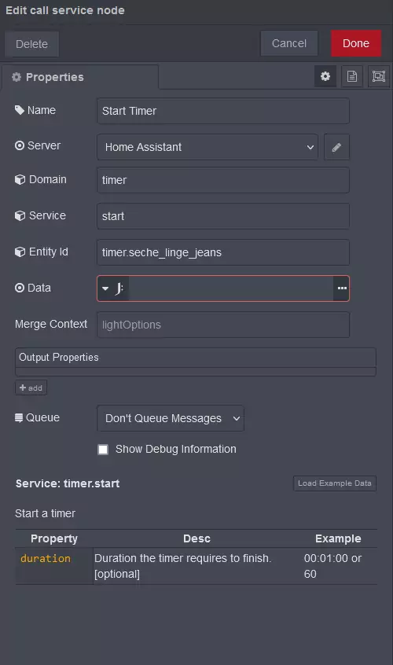Screen dimensions: 393x665
Task: Expand the Data field ellipsis editor
Action: (x=342, y=288)
